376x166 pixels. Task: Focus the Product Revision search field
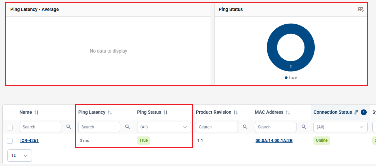[x=217, y=127]
